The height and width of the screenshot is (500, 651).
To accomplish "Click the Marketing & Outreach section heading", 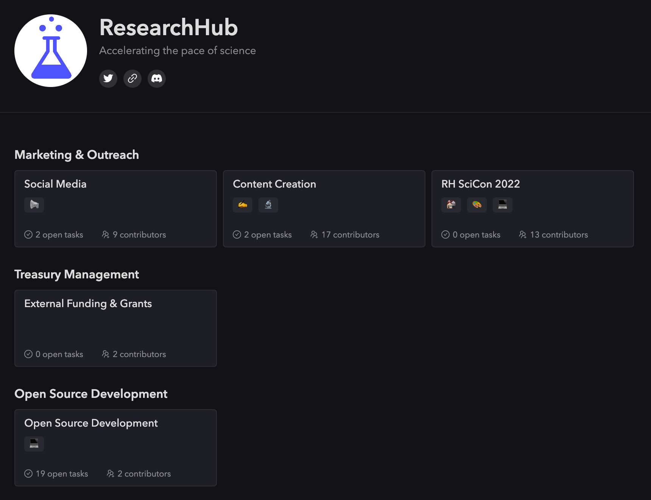I will [x=77, y=154].
